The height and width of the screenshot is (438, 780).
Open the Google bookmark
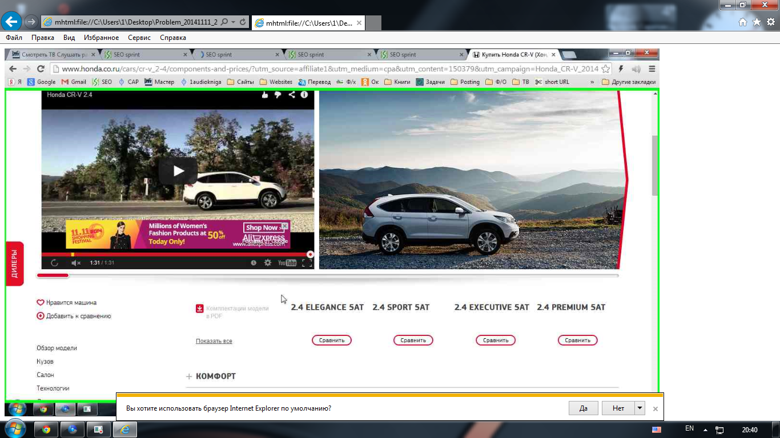42,82
